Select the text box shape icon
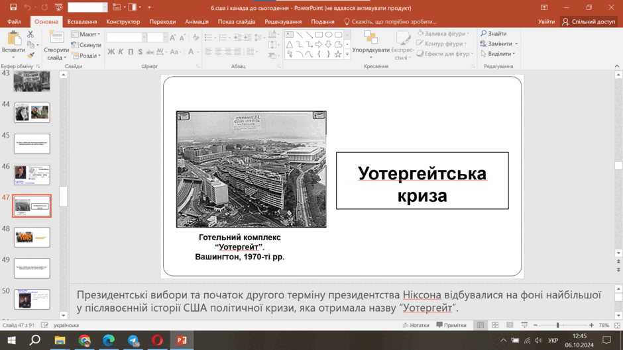 click(x=290, y=34)
